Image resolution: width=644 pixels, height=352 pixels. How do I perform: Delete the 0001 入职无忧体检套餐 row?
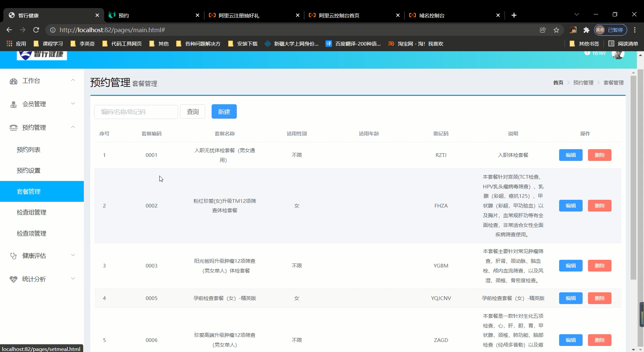[x=599, y=155]
